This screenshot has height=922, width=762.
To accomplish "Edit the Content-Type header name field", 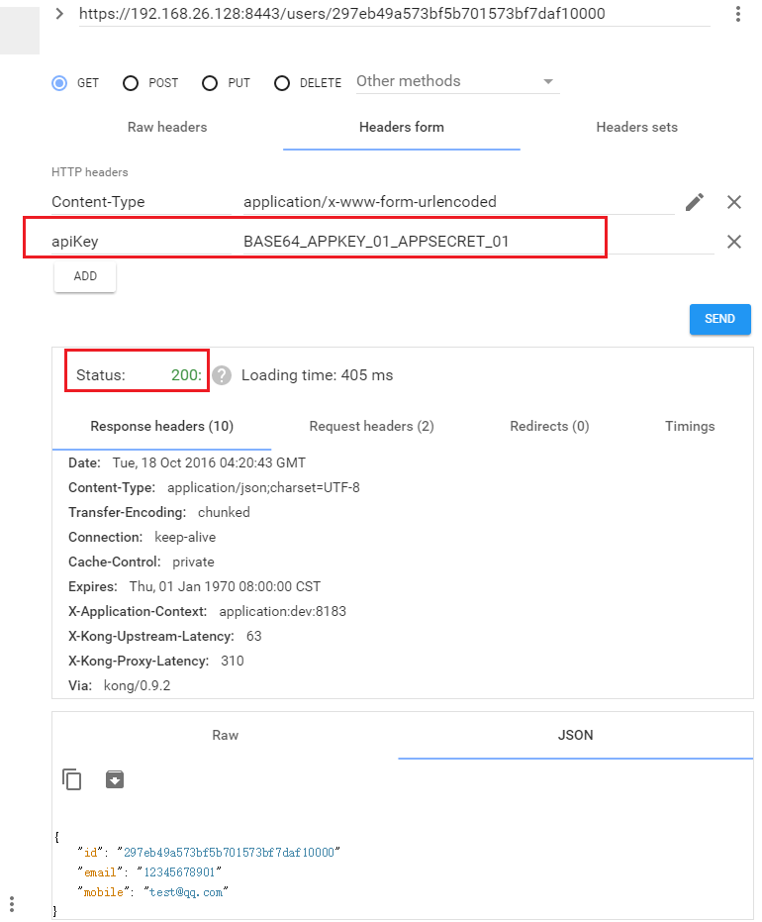I will 141,202.
